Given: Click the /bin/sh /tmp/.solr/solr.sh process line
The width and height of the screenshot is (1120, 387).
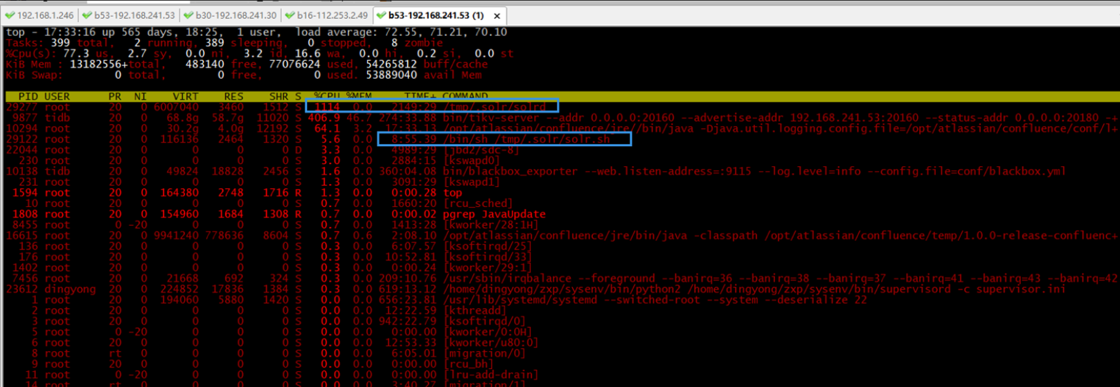Looking at the screenshot, I should (526, 139).
